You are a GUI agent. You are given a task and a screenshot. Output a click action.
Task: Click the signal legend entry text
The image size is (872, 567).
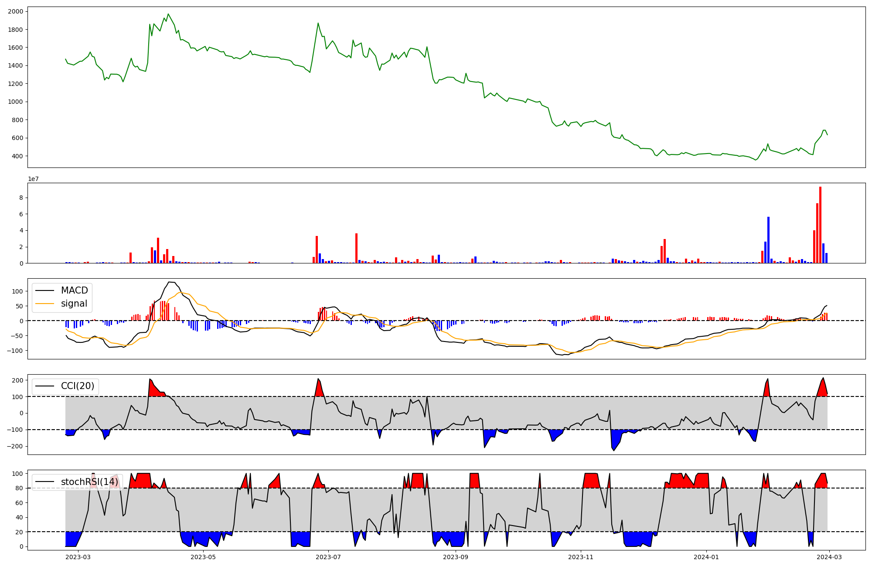[74, 304]
